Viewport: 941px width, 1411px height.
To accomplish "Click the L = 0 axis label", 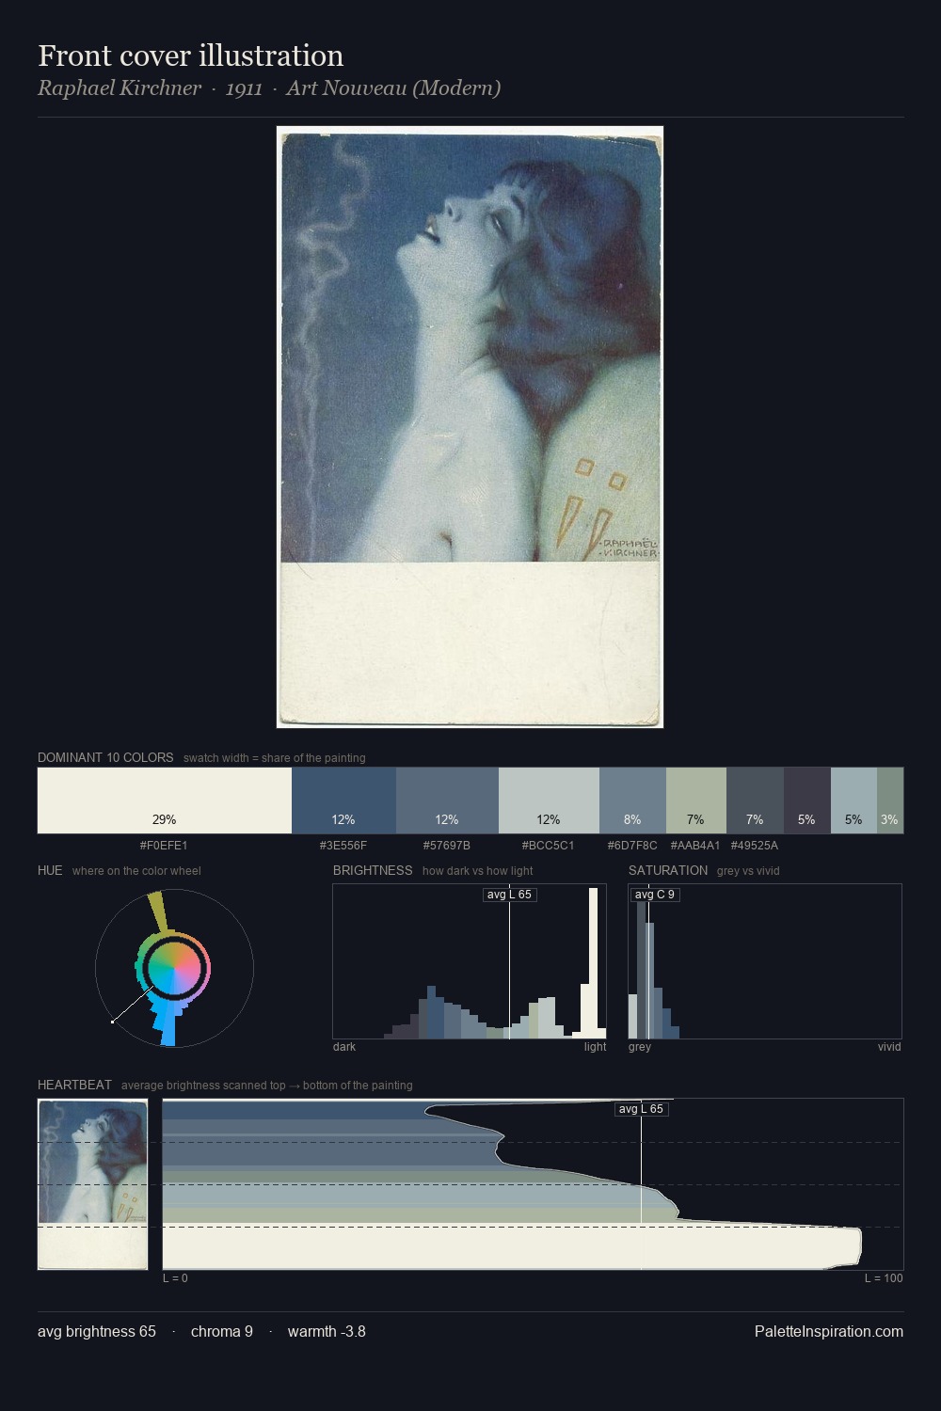I will pyautogui.click(x=175, y=1278).
